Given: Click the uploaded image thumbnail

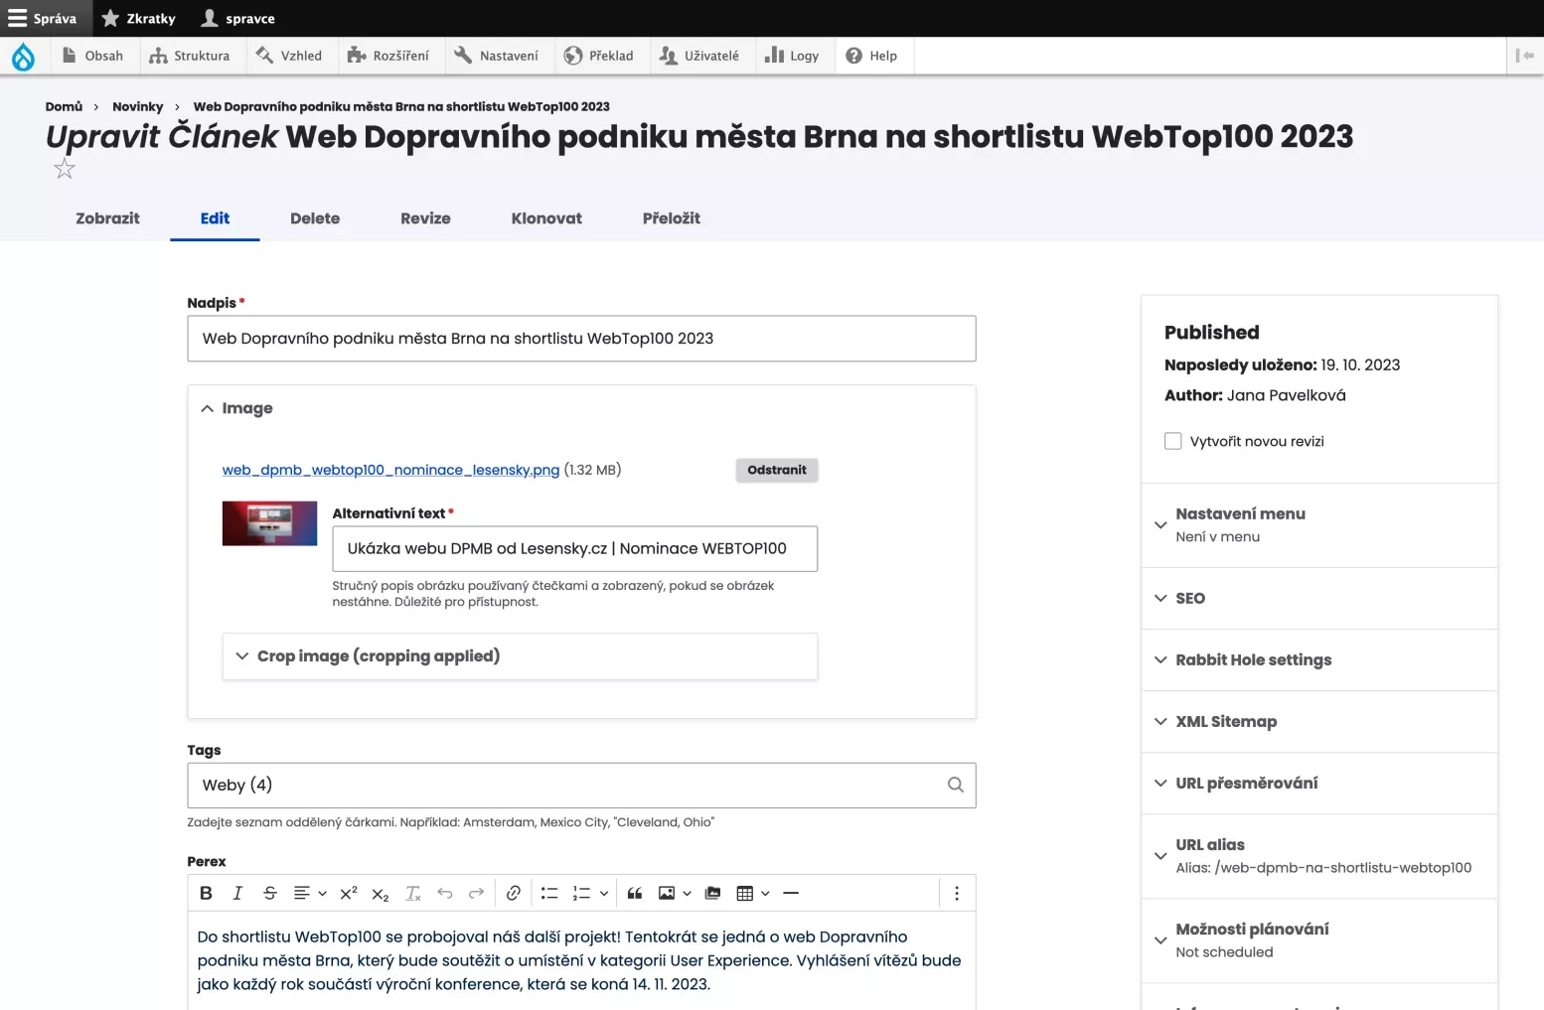Looking at the screenshot, I should tap(269, 523).
